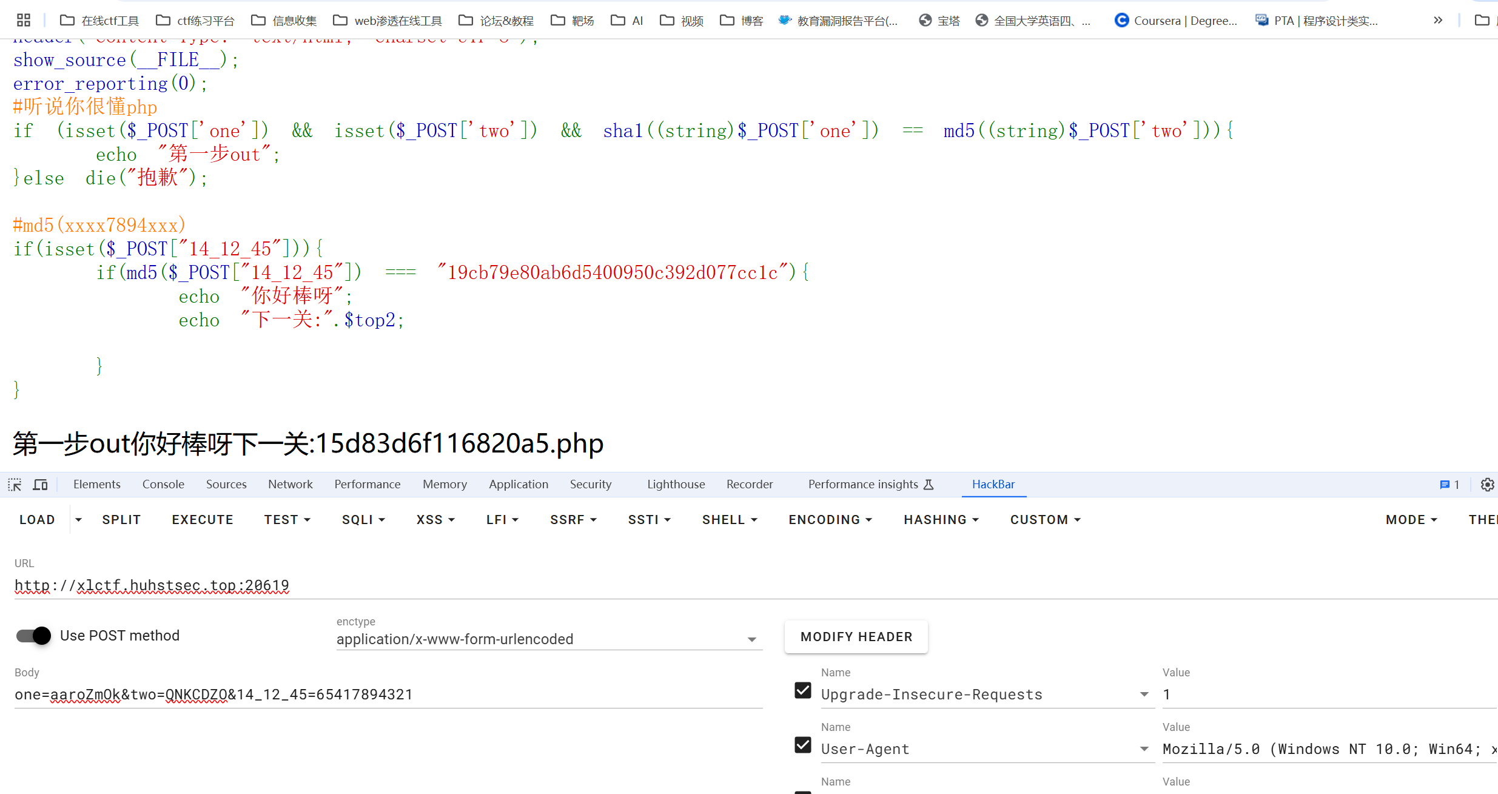Uncheck the Upgrade-Insecure-Requests header checkbox
This screenshot has height=794, width=1498.
(x=803, y=690)
